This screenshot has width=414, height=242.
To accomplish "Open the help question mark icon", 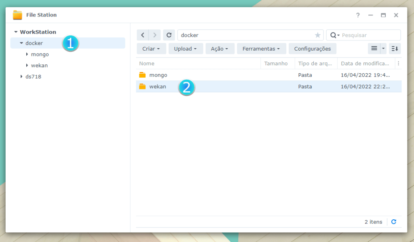I will [358, 15].
